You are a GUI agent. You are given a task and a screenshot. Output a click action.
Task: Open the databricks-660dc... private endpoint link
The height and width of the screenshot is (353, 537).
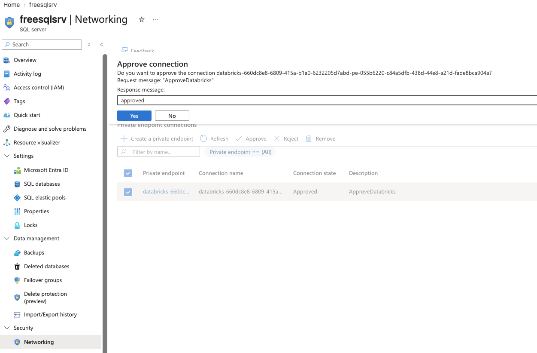[166, 192]
